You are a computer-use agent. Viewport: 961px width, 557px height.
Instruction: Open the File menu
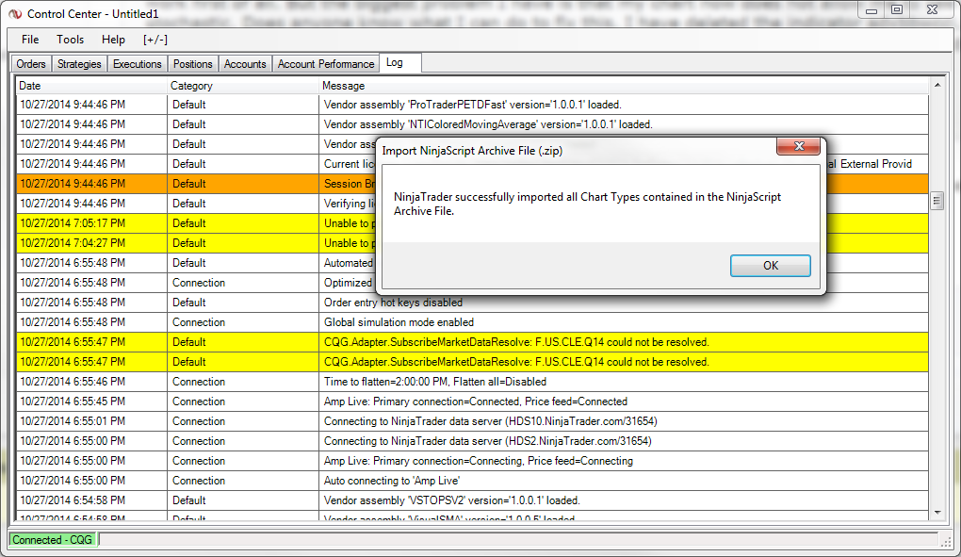point(30,40)
